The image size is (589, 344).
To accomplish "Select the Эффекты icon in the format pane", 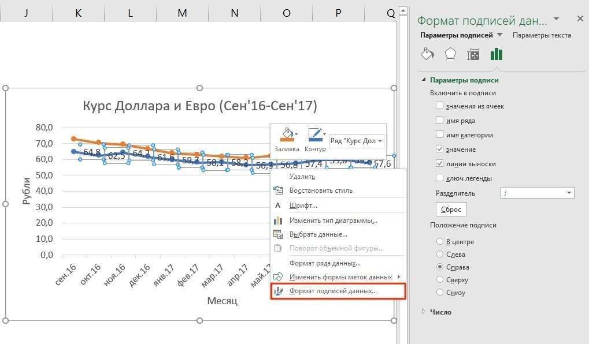I will click(450, 54).
